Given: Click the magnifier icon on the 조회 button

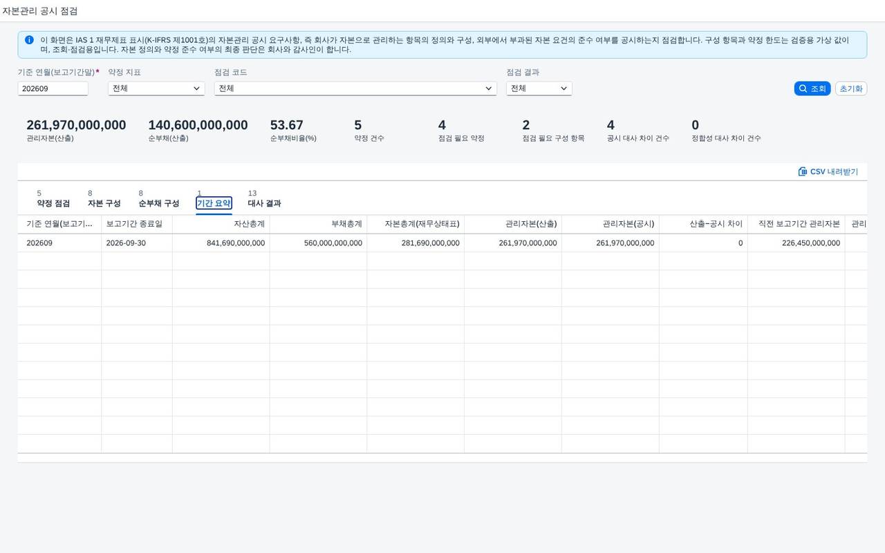Looking at the screenshot, I should coord(803,88).
